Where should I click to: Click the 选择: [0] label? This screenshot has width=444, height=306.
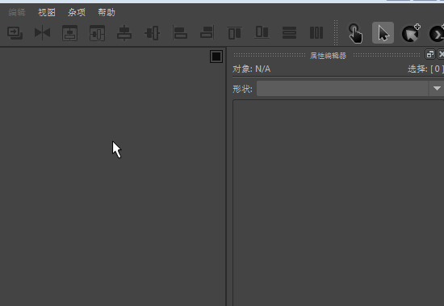tap(425, 69)
